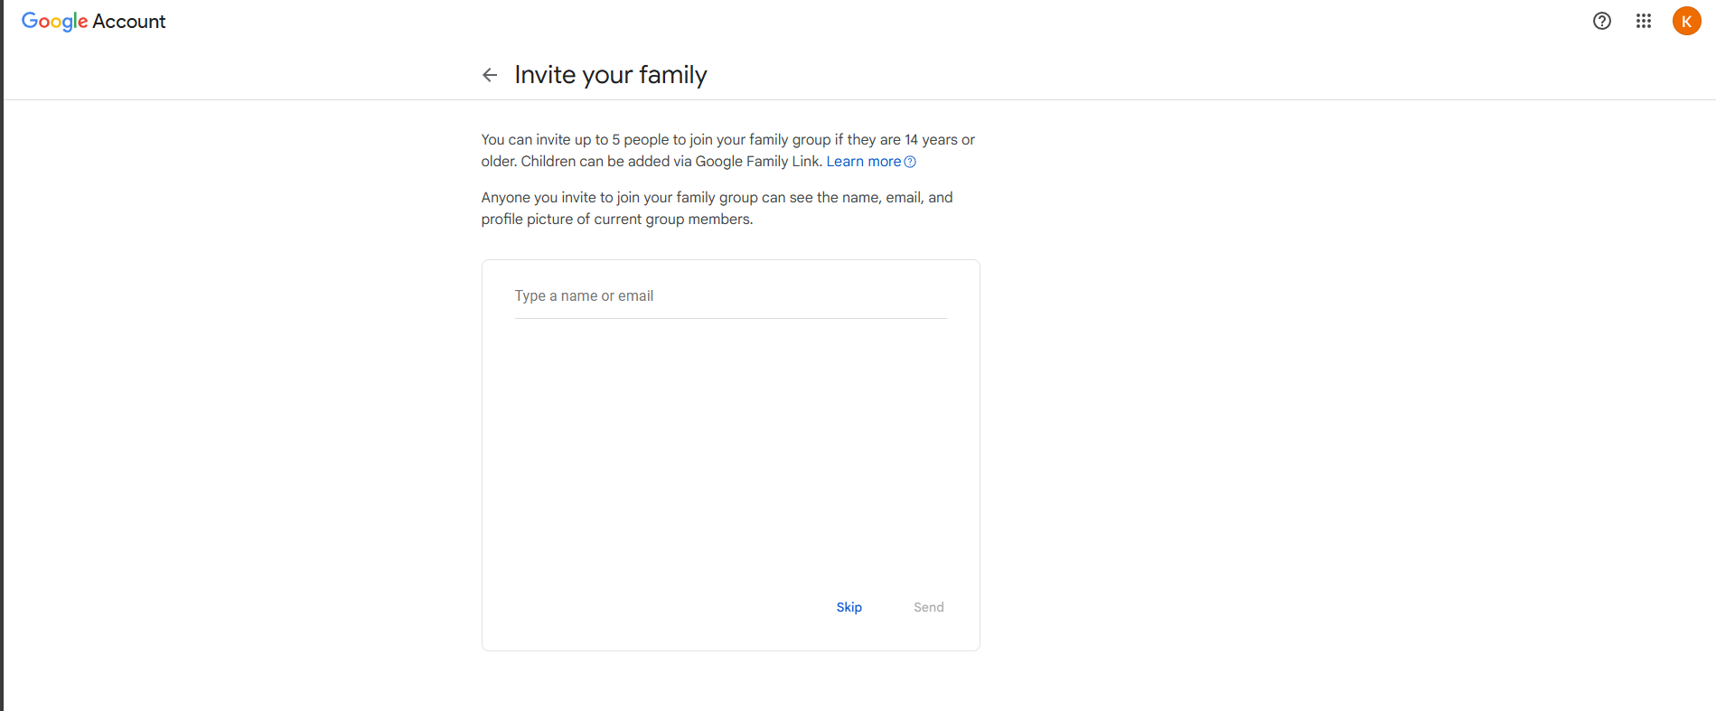Focus the Type a name or email field
The image size is (1716, 711).
tap(730, 296)
